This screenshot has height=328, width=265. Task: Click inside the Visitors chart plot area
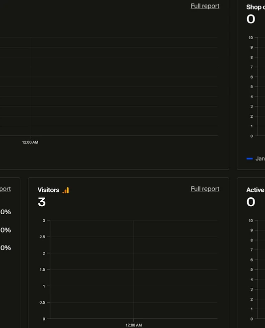point(134,269)
